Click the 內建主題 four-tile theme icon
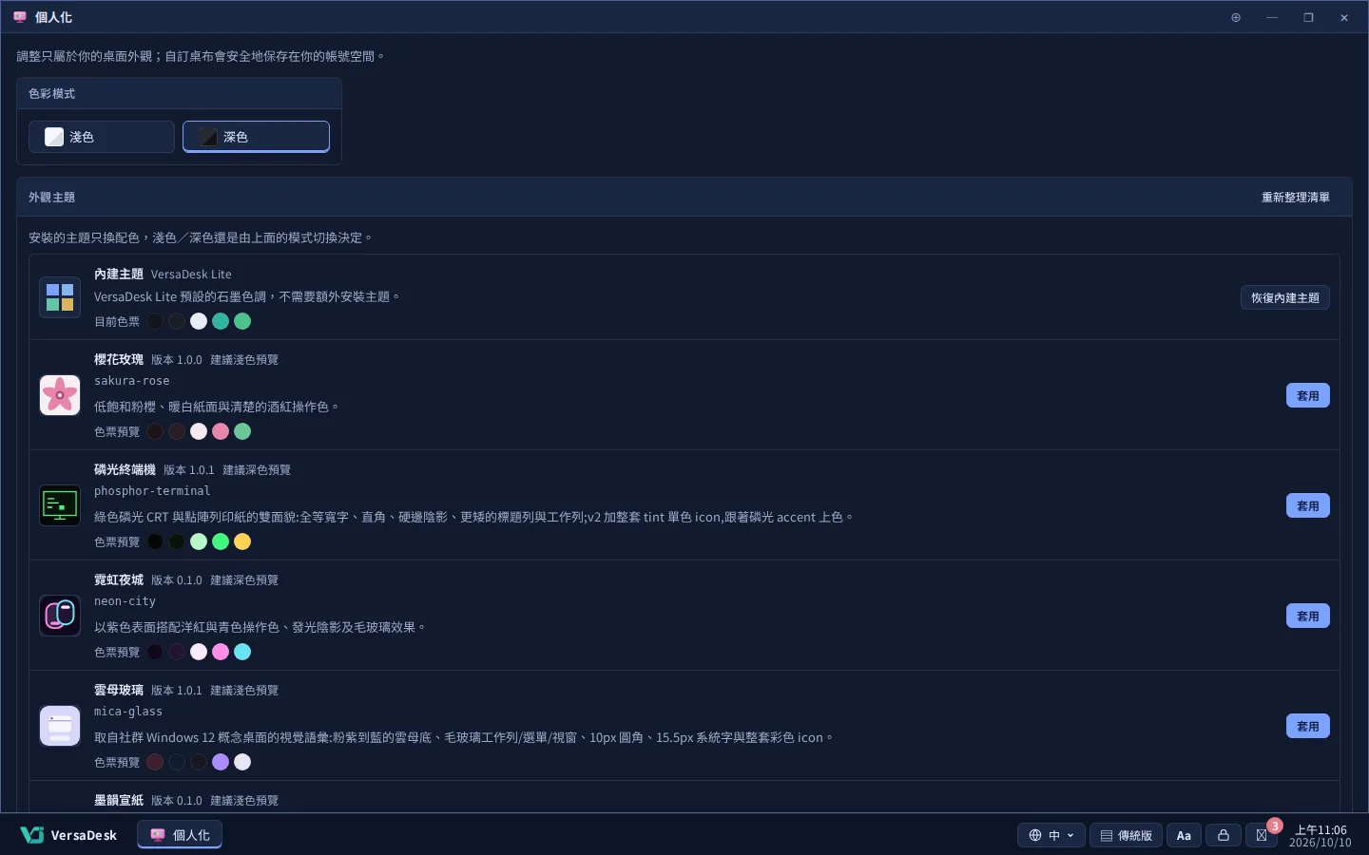 pos(60,297)
